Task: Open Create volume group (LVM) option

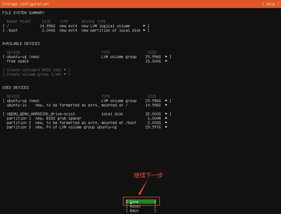Action: point(36,74)
